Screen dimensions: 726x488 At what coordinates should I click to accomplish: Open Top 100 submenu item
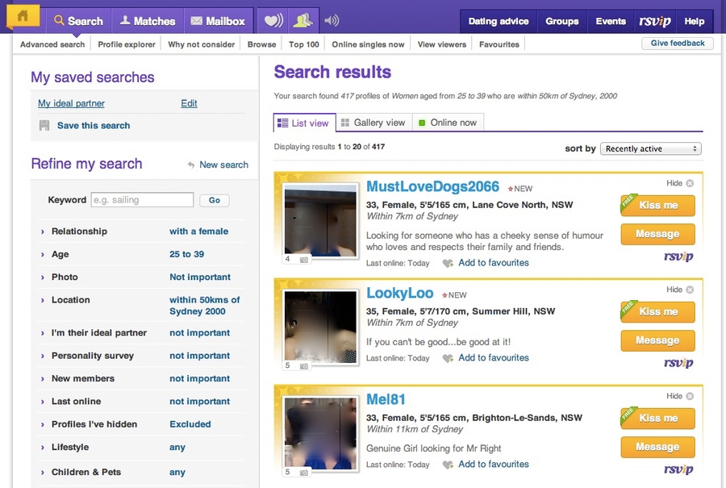click(x=303, y=44)
